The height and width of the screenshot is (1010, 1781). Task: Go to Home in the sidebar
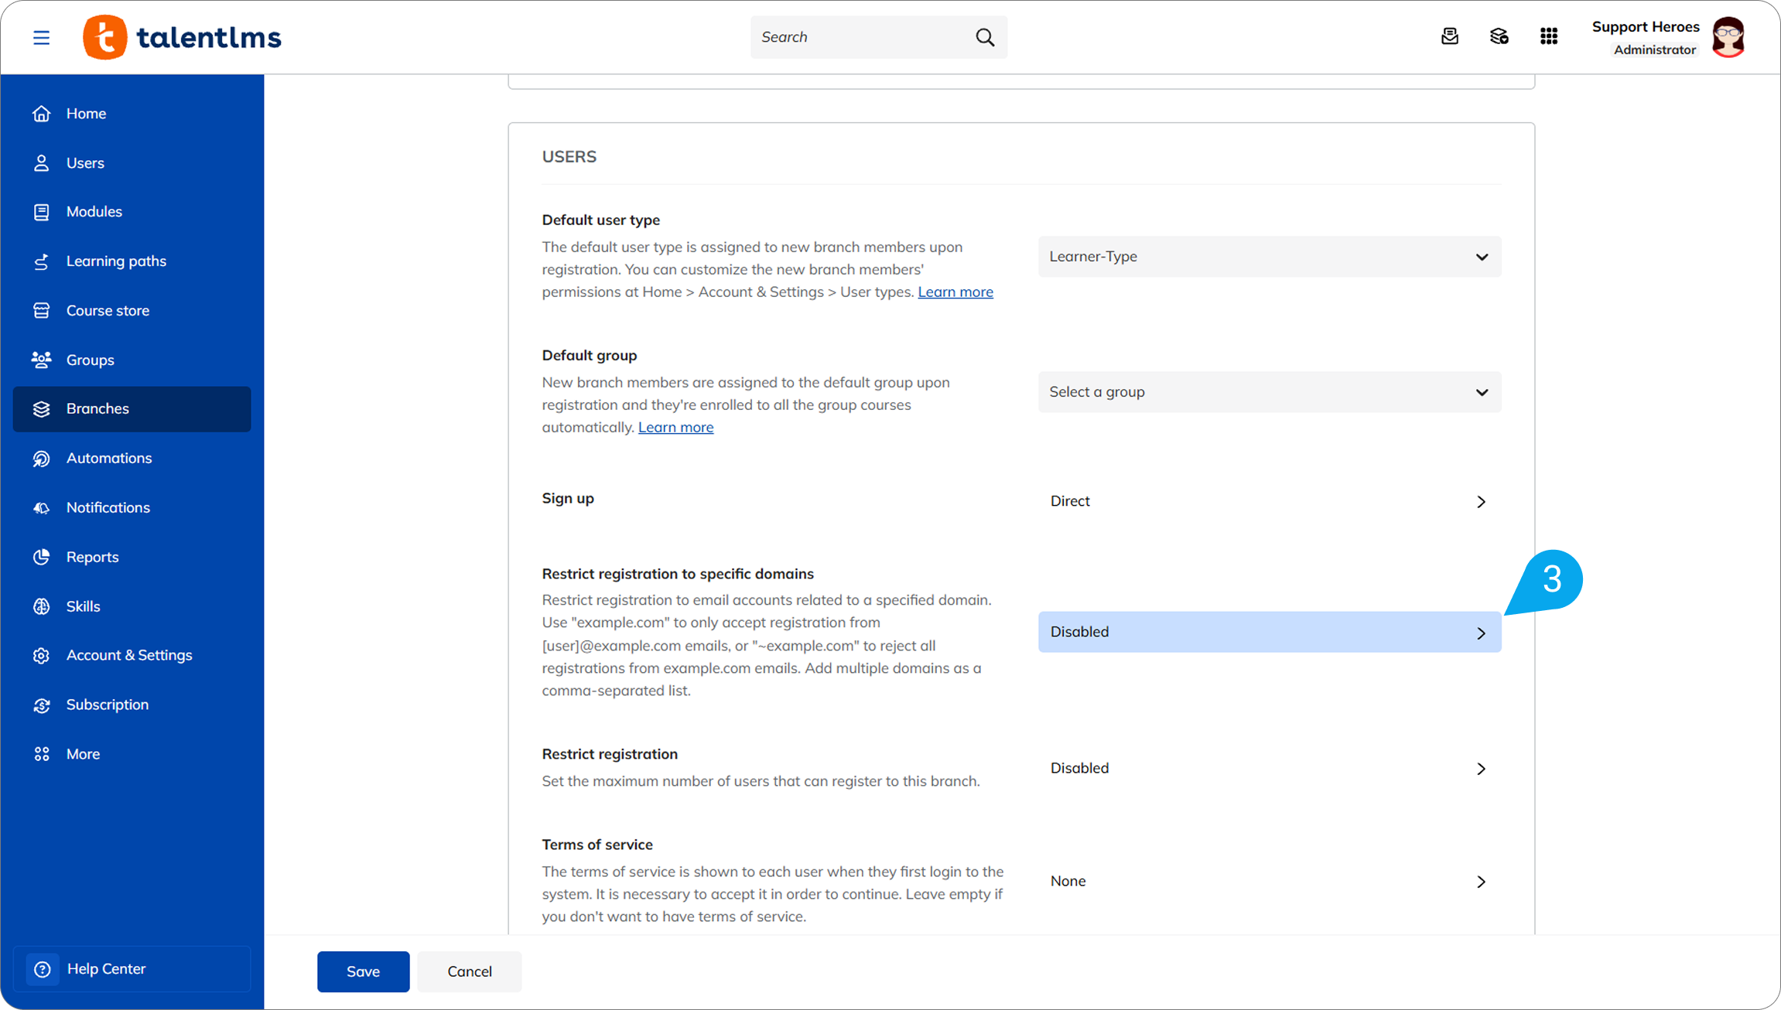[x=132, y=114]
